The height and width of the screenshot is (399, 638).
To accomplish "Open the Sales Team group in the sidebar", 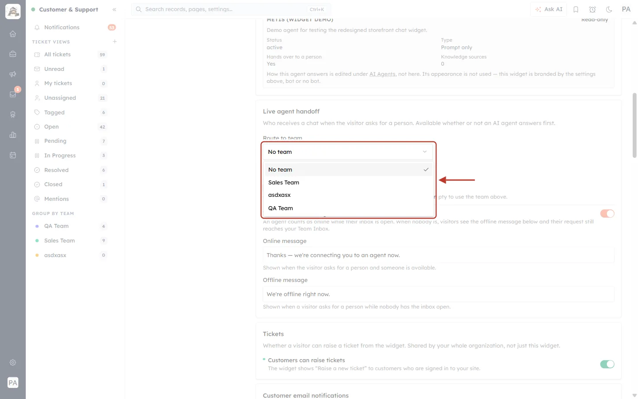I will click(71, 241).
